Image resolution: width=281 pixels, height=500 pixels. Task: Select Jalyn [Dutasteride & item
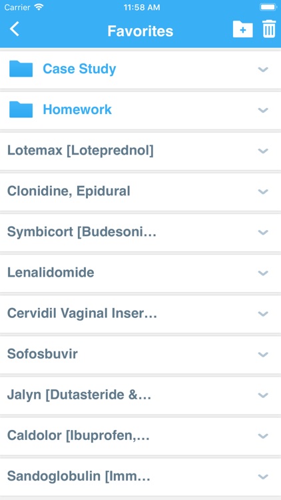(140, 395)
